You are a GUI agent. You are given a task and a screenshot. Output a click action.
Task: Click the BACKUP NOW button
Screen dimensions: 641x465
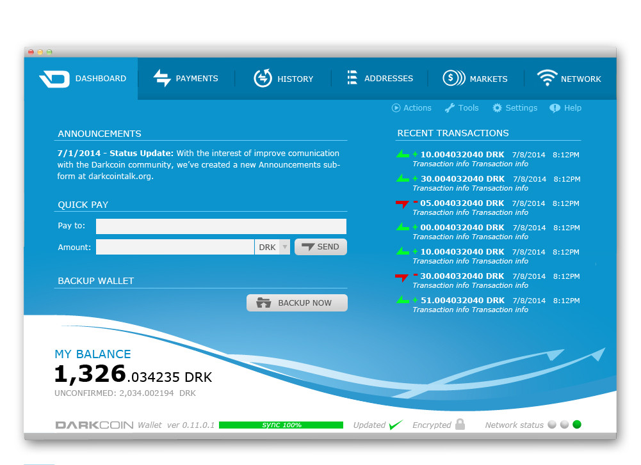pyautogui.click(x=297, y=303)
